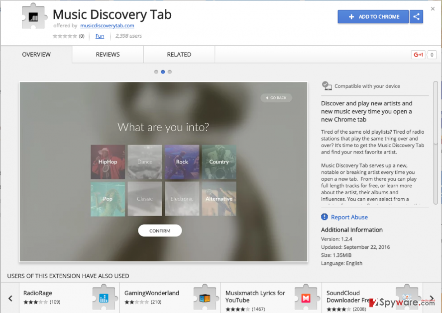Click the share icon button

[x=416, y=17]
